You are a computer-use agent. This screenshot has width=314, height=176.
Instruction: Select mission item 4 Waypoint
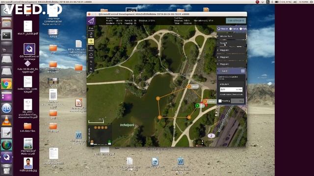(x=231, y=64)
